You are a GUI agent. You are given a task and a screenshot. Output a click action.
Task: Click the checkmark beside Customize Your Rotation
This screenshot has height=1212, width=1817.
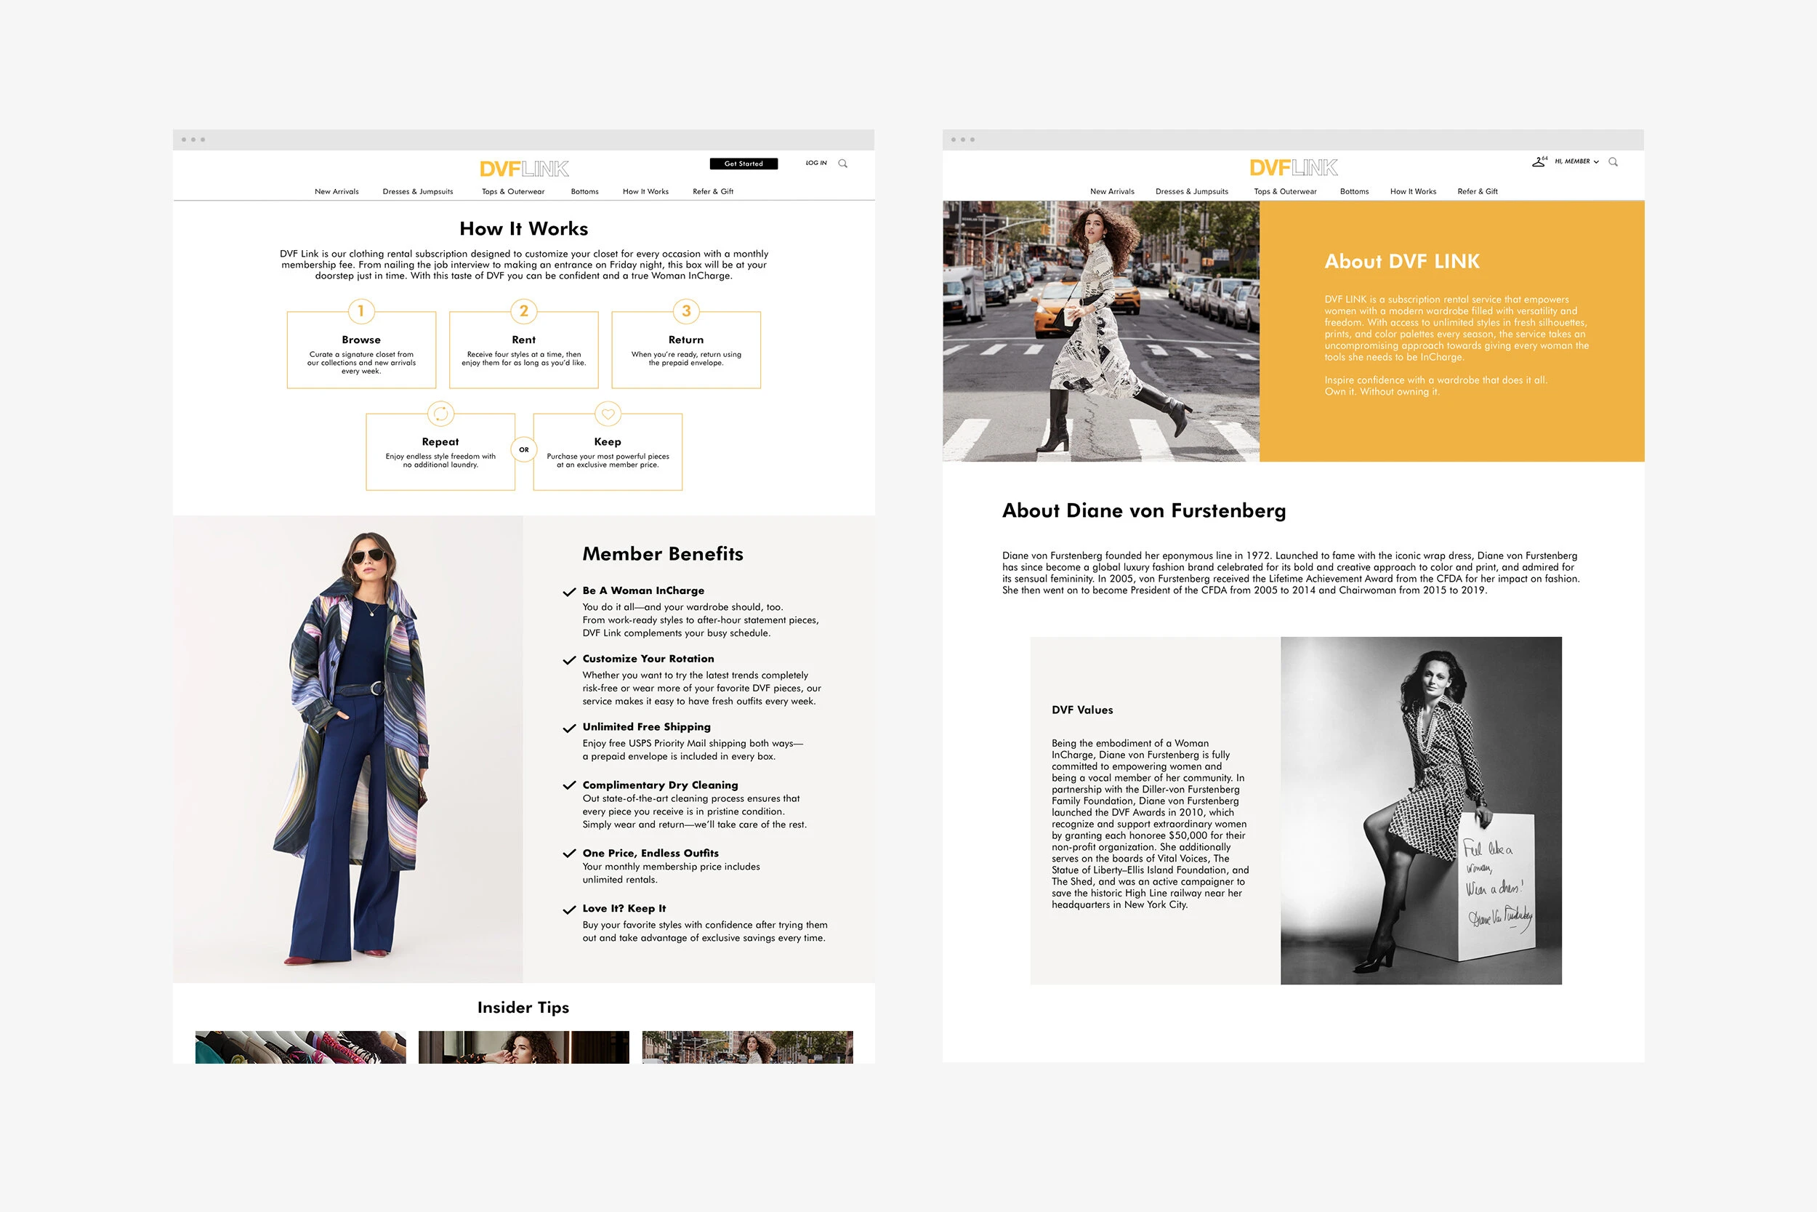click(x=569, y=660)
